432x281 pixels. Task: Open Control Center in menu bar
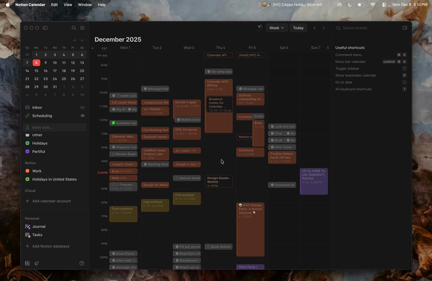click(x=384, y=5)
